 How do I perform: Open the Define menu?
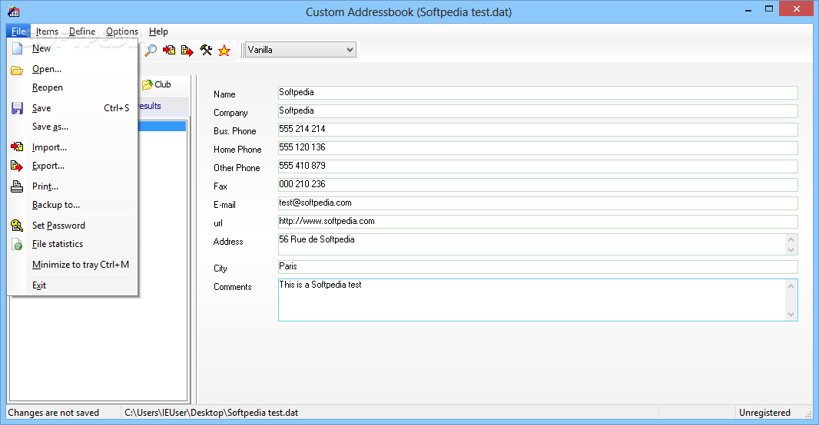[x=82, y=31]
